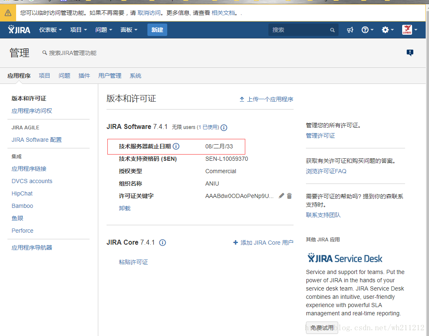Switch to the 用户管理 admin tab
The image size is (429, 336).
click(110, 76)
